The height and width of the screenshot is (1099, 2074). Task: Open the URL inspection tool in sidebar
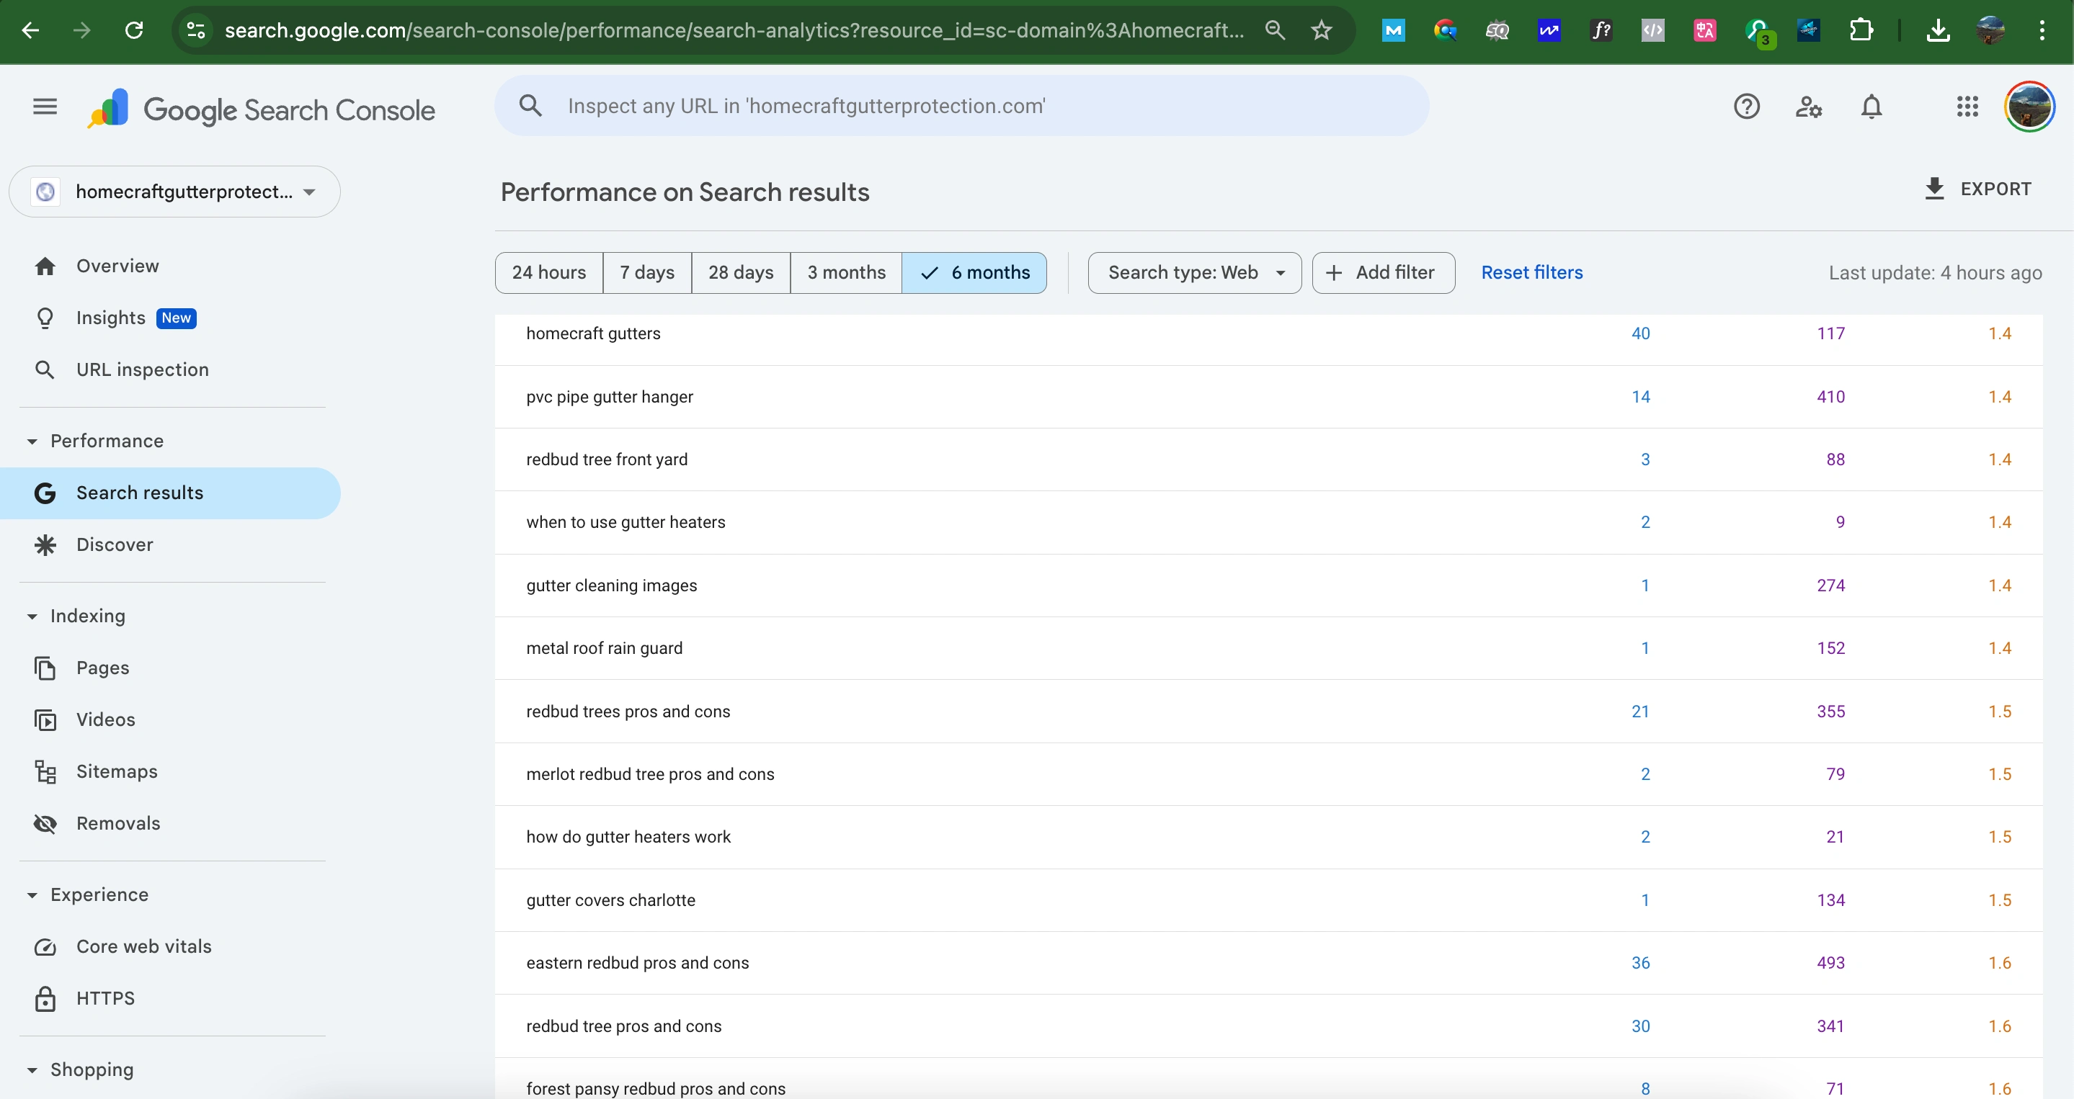coord(142,369)
